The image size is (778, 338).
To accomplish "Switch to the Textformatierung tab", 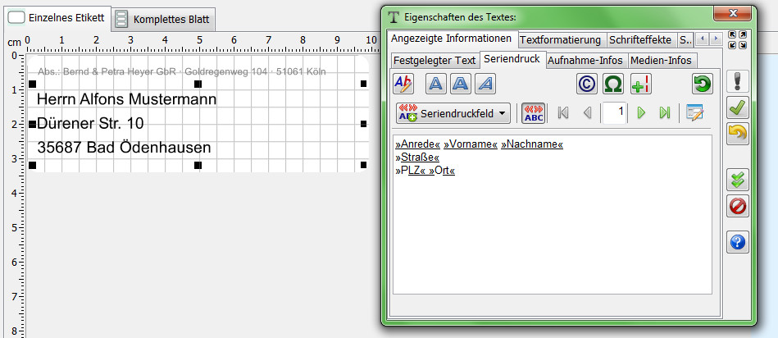I will (561, 39).
